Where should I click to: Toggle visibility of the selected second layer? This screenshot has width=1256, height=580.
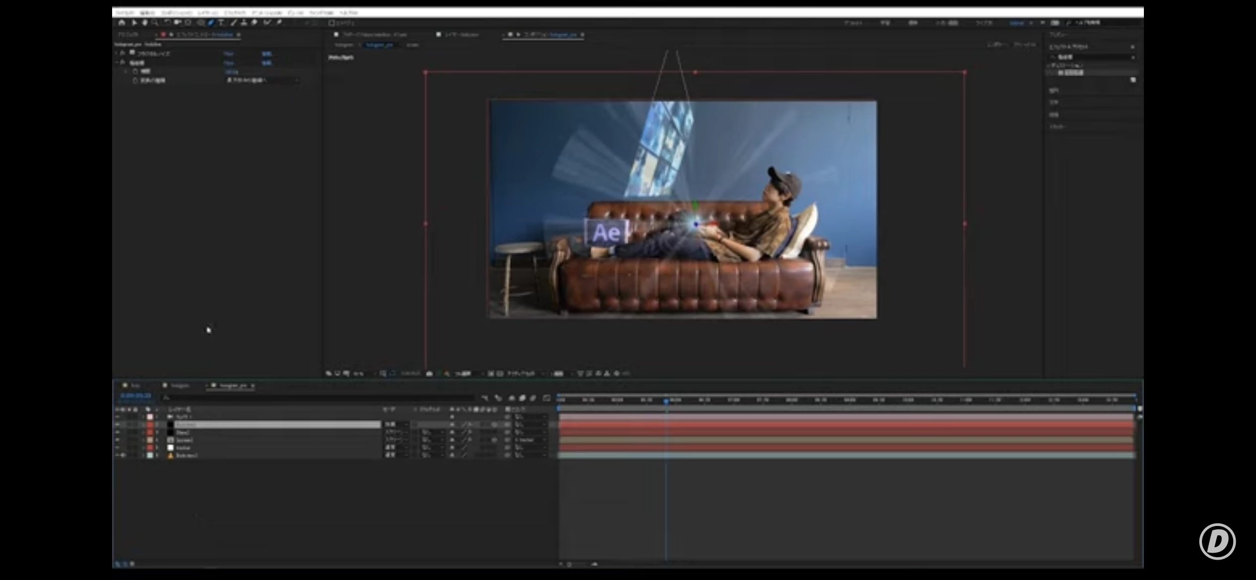click(118, 425)
